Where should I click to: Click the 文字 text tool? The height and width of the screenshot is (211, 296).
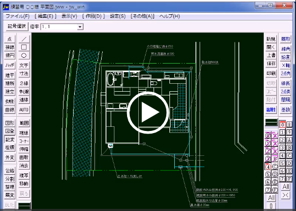(24, 65)
